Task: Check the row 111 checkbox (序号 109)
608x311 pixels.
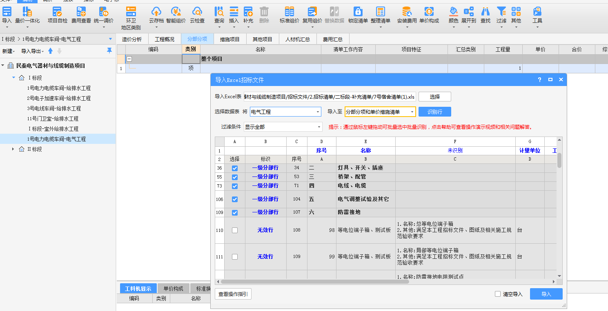Action: coord(235,257)
